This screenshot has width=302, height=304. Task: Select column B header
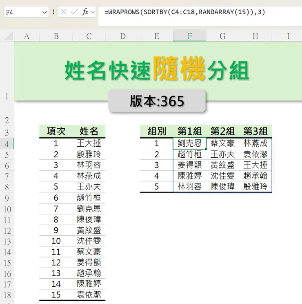tap(56, 36)
